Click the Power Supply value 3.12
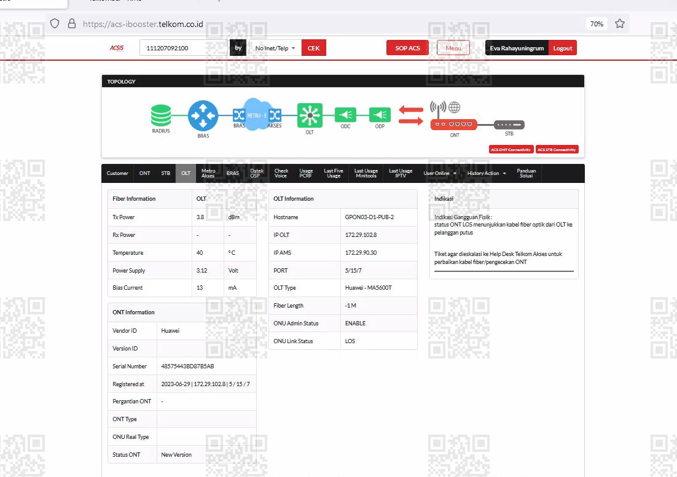This screenshot has width=677, height=477. coord(202,270)
